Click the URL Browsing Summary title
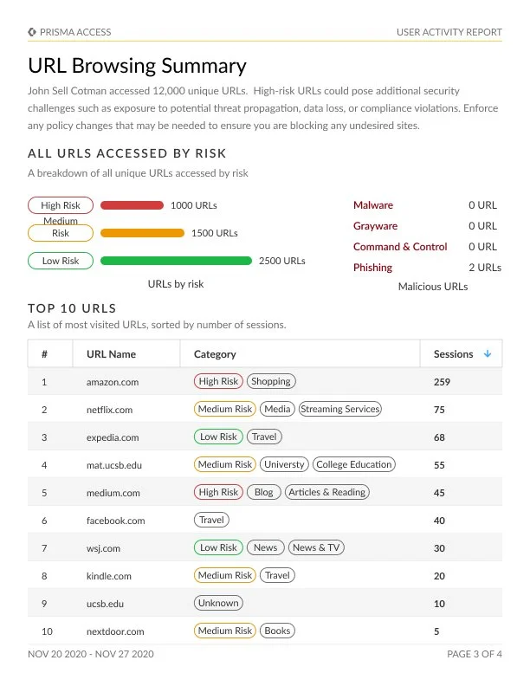 click(x=138, y=66)
